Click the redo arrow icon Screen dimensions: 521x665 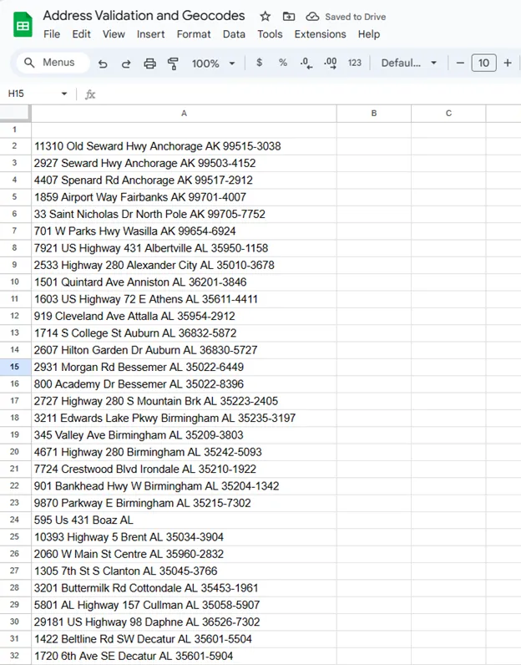(x=126, y=63)
